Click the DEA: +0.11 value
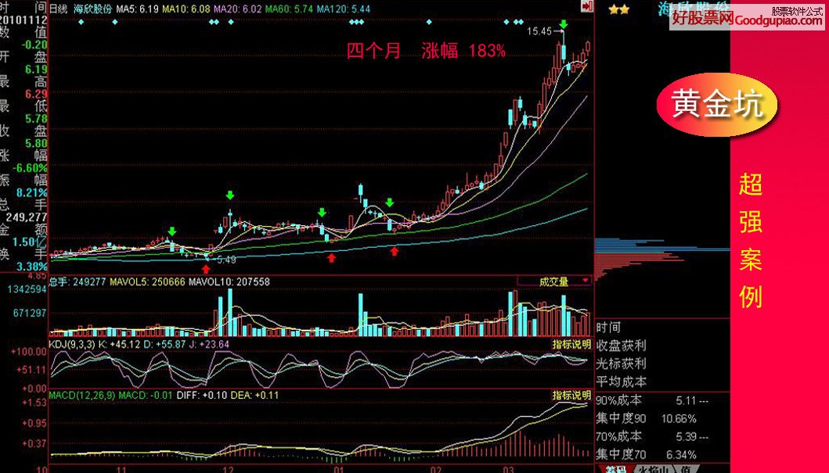 coord(255,395)
